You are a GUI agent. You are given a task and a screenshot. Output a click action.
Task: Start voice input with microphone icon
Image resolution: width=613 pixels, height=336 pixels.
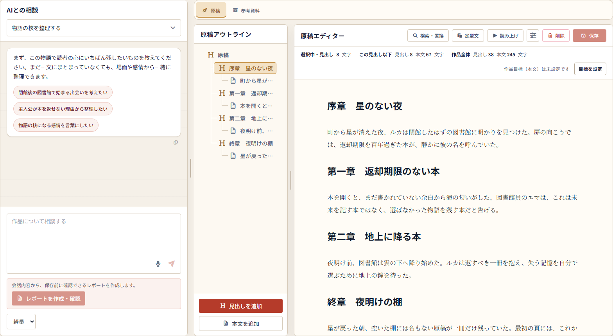point(158,264)
